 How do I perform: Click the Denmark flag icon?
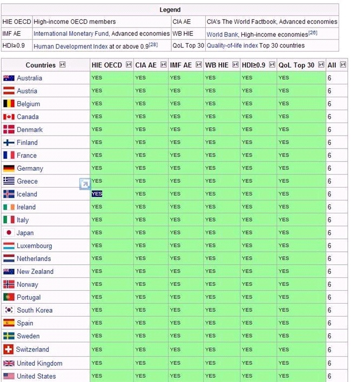9,130
